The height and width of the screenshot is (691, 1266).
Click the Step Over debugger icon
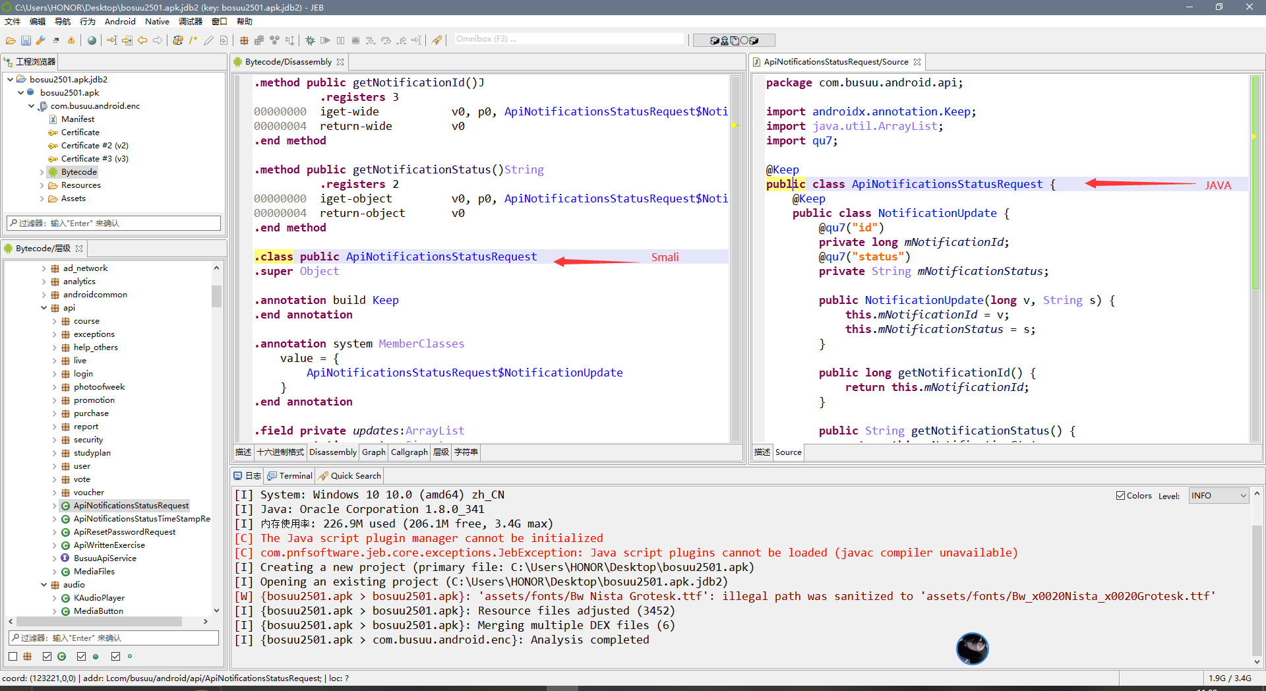point(386,41)
